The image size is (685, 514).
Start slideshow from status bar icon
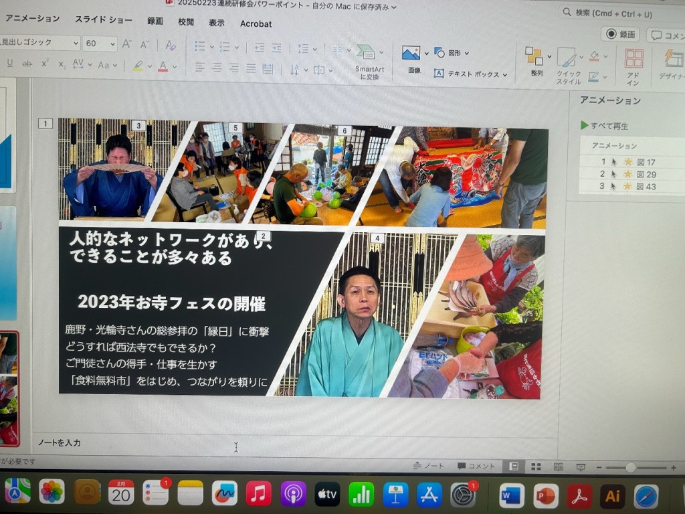[581, 466]
